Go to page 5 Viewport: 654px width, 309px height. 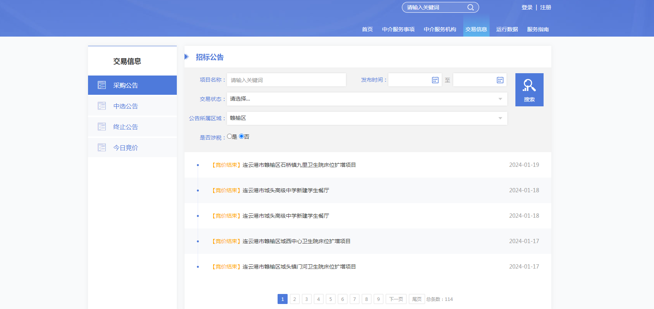[330, 299]
